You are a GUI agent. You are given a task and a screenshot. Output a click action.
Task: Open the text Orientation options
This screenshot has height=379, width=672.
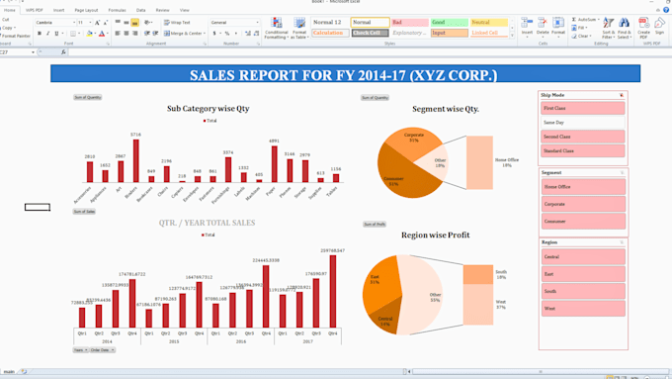pos(148,23)
